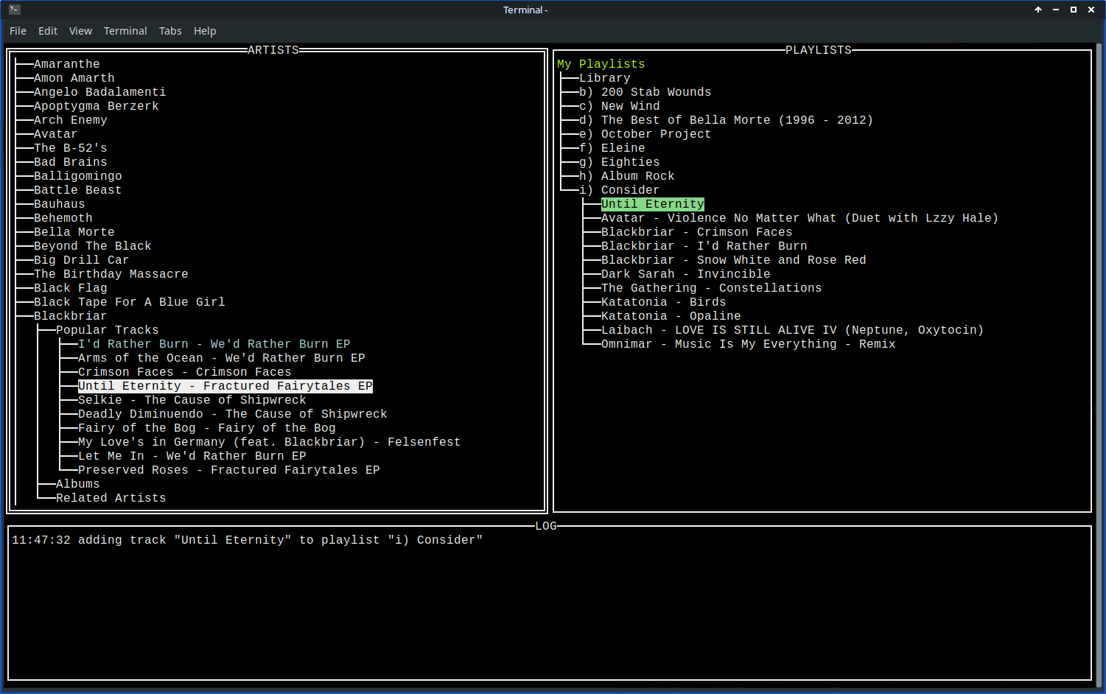Collapse the 'i) Consider' playlist
Image resolution: width=1106 pixels, height=694 pixels.
click(619, 190)
